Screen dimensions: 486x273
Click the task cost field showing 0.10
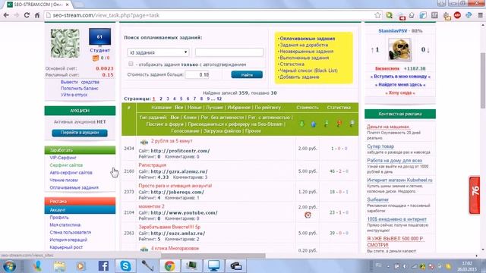(197, 74)
